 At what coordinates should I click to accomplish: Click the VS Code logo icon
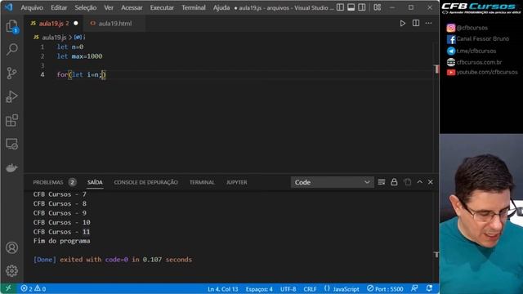click(9, 7)
